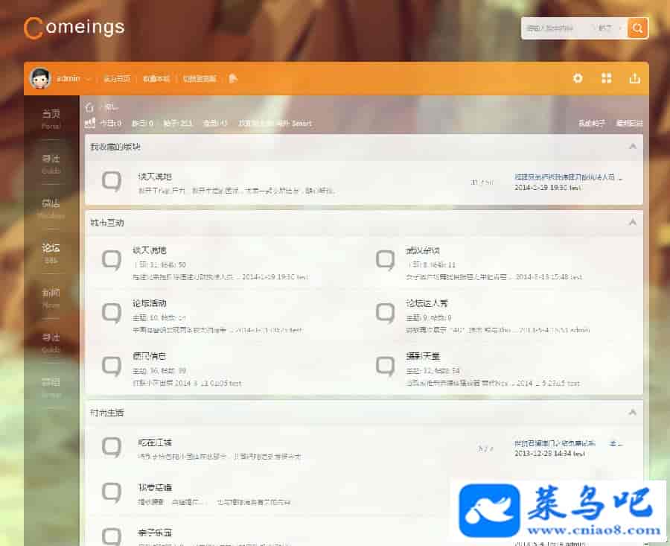
Task: Open the admin username dropdown arrow
Action: click(x=89, y=79)
